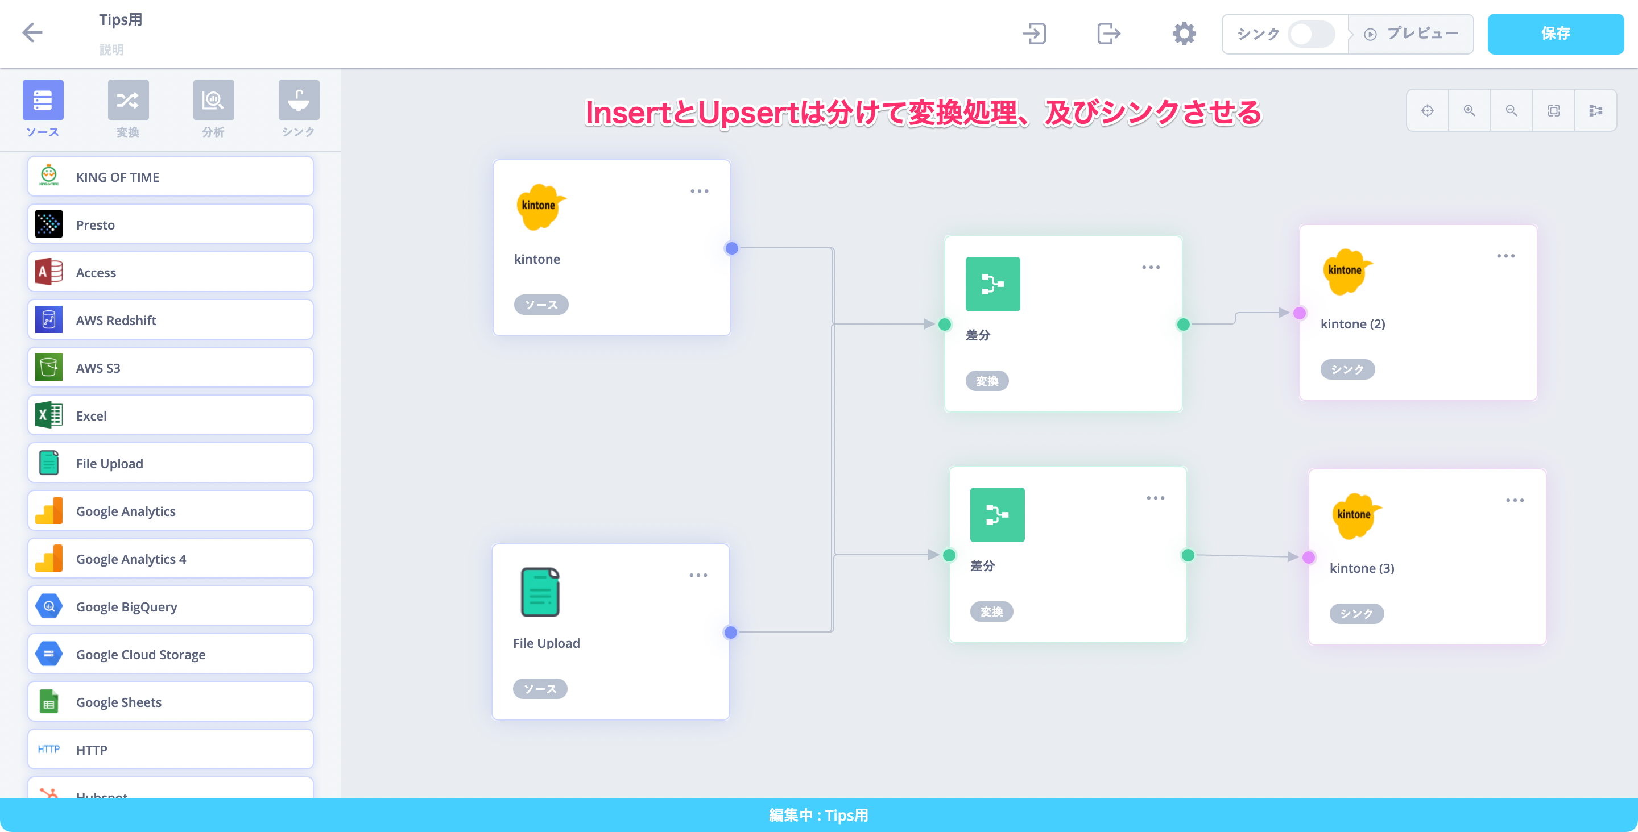
Task: Click the lower 差分 node green icon
Action: click(x=997, y=515)
